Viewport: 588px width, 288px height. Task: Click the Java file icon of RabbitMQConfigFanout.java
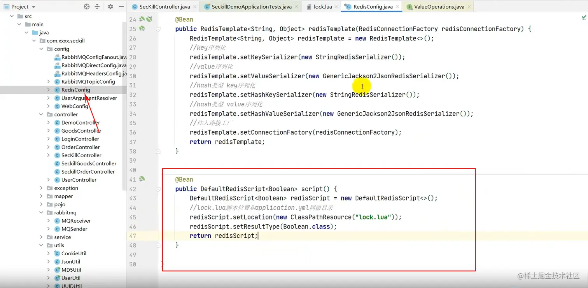(57, 57)
